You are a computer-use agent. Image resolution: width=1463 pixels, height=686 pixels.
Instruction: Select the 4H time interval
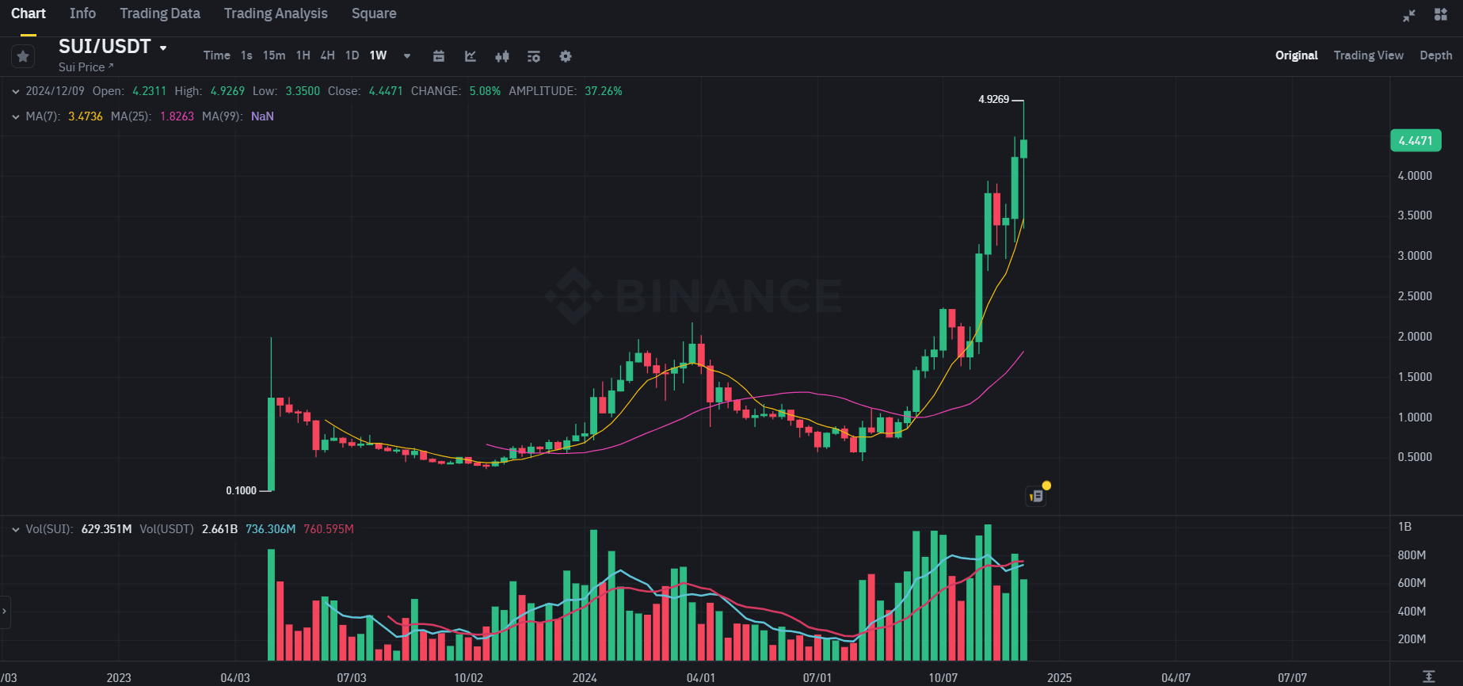coord(327,55)
